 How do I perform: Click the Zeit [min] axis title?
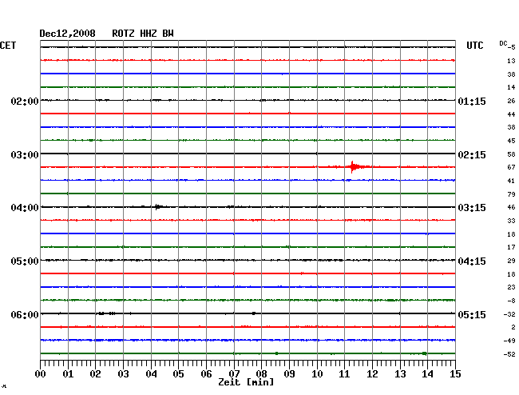246,382
